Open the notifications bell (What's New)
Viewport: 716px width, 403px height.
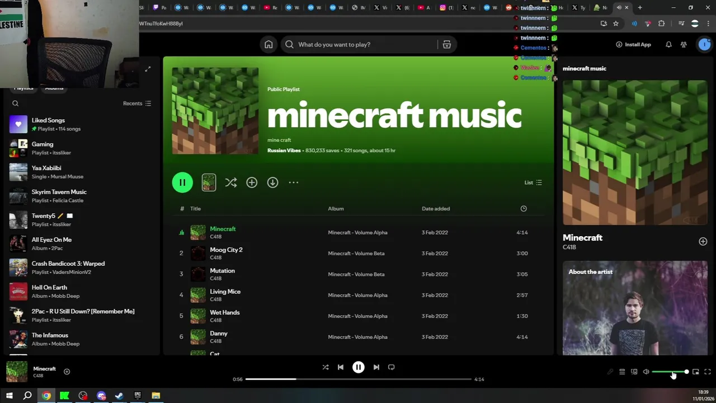pos(668,44)
